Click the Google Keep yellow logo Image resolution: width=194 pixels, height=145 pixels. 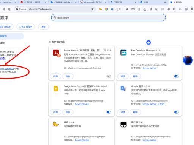point(56,88)
